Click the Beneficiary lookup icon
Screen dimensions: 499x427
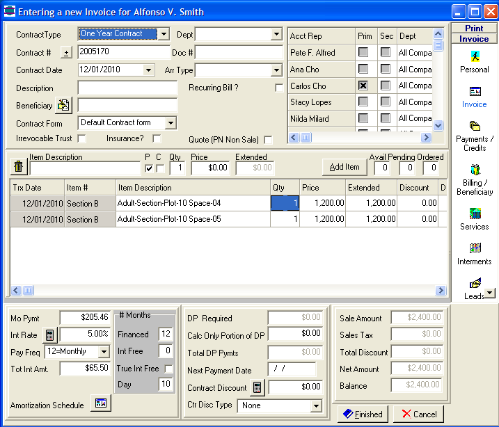tap(64, 105)
